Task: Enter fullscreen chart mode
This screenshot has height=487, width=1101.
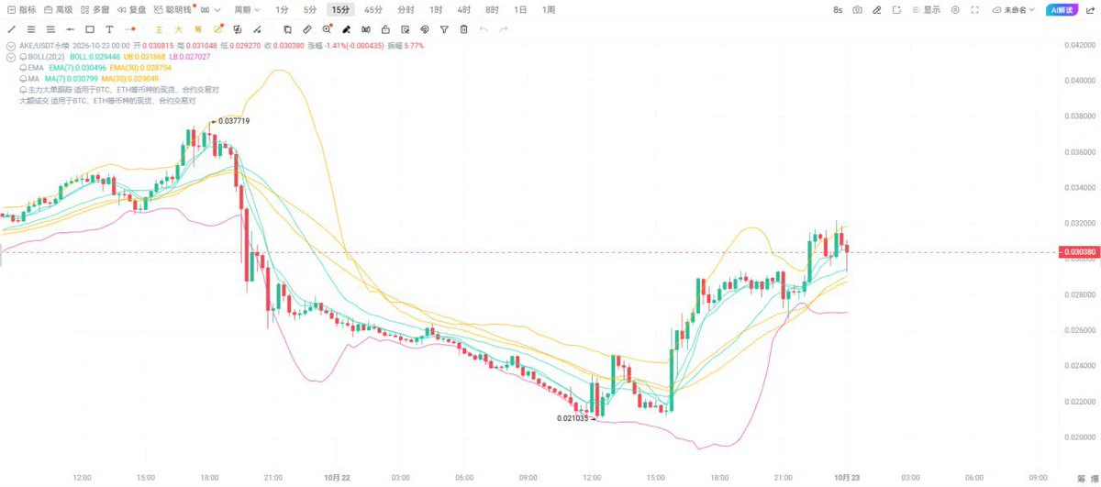Action: coord(974,9)
